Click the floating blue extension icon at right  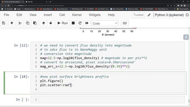click(x=186, y=37)
